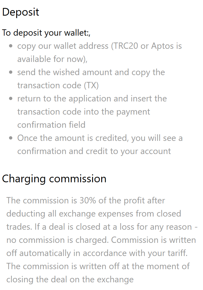
Task: Click the 'transaction code (TX)' text
Action: pos(58,86)
